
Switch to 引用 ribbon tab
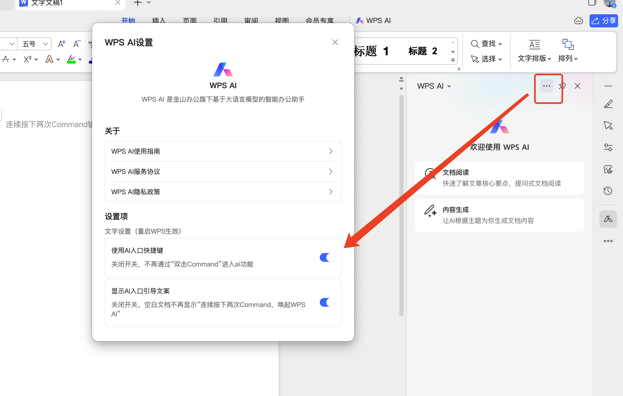click(220, 21)
